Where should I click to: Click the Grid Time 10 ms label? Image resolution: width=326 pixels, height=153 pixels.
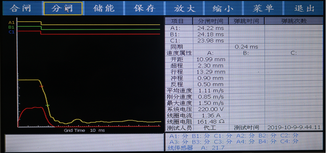(84, 130)
